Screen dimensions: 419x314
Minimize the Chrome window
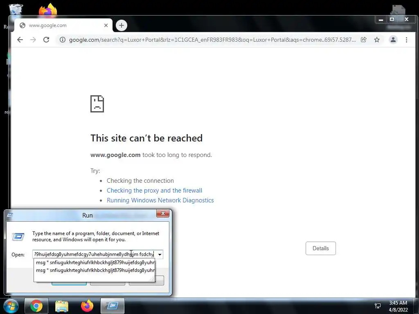point(381,20)
